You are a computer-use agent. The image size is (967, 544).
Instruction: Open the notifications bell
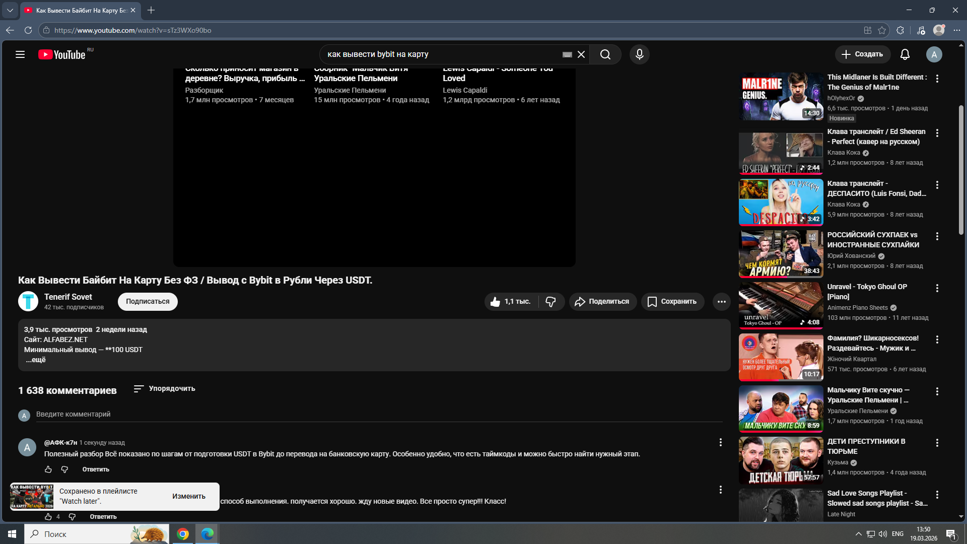coord(905,54)
